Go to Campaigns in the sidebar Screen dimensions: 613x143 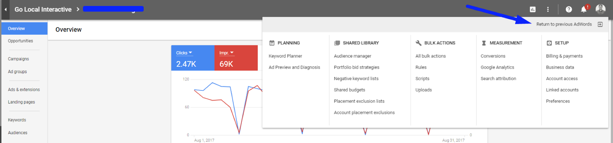(x=18, y=59)
